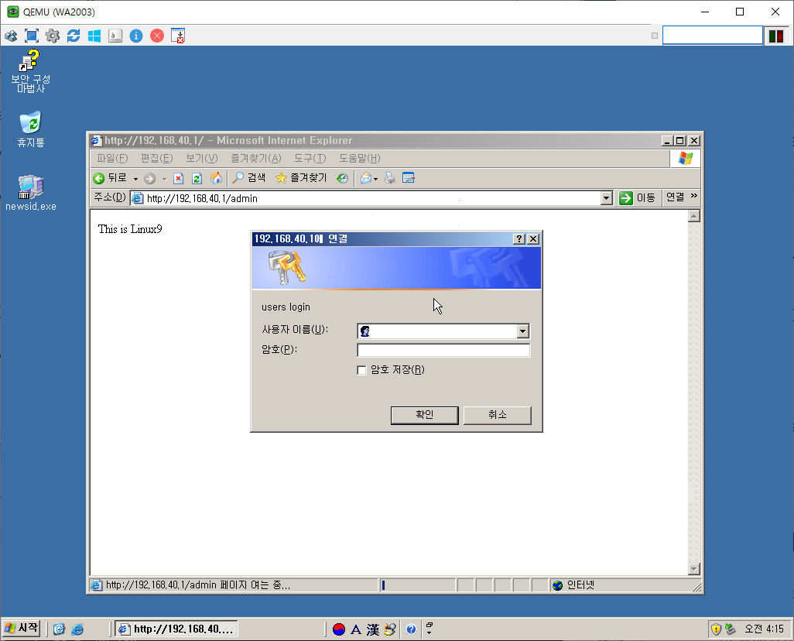Click the IE Forward arrow icon

tap(149, 178)
